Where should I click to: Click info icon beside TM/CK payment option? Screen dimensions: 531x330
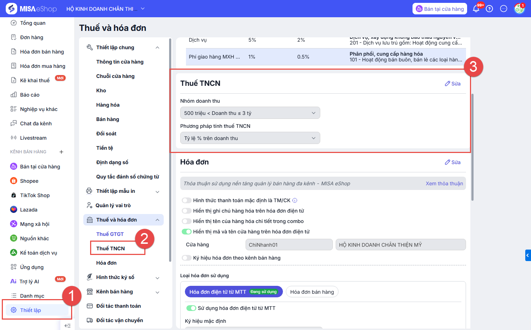click(x=295, y=200)
